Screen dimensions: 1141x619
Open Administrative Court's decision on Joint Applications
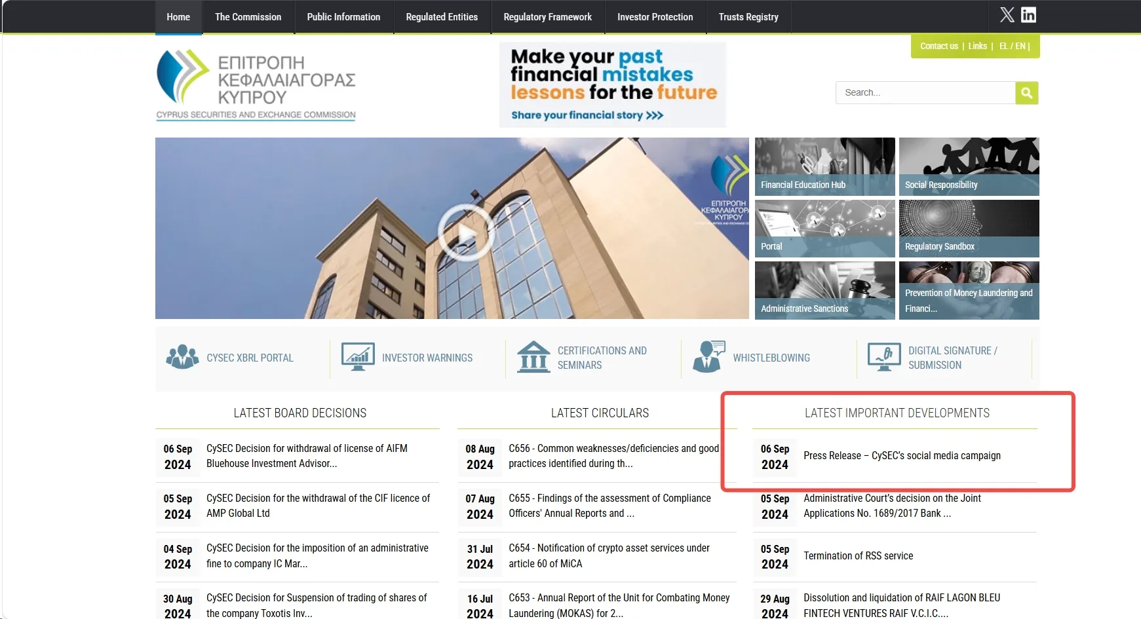[893, 506]
